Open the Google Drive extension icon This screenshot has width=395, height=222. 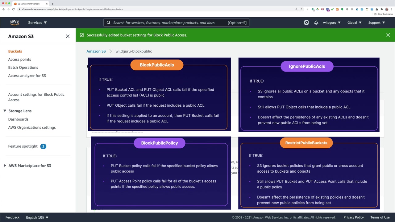tap(318, 9)
